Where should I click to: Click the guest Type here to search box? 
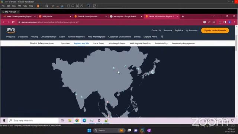click(33, 121)
